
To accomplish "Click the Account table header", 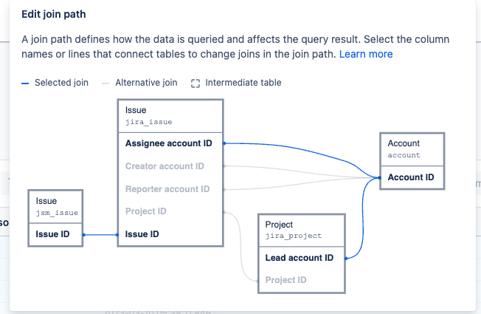I will click(x=412, y=150).
